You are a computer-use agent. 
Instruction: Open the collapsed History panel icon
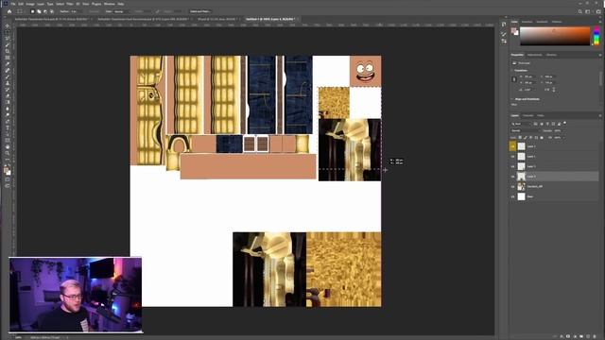point(504,24)
